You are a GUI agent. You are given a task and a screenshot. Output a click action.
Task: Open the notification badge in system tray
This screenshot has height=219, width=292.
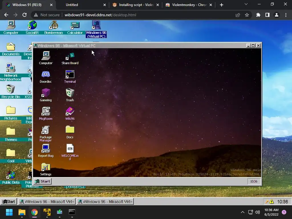click(284, 212)
